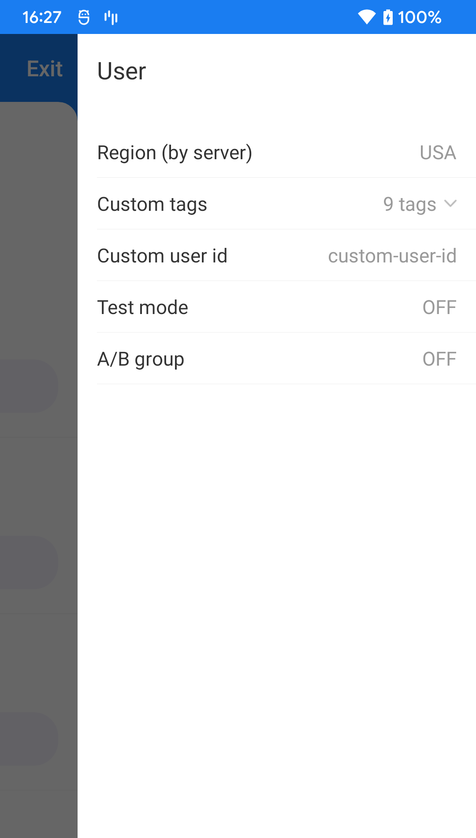Select the USA region value

[437, 153]
